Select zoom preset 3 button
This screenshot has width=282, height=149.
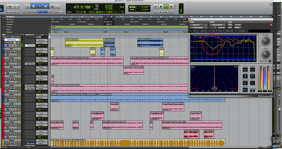pyautogui.click(x=13, y=12)
